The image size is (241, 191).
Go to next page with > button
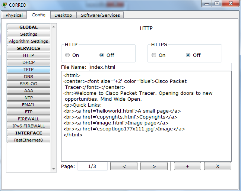click(154, 166)
